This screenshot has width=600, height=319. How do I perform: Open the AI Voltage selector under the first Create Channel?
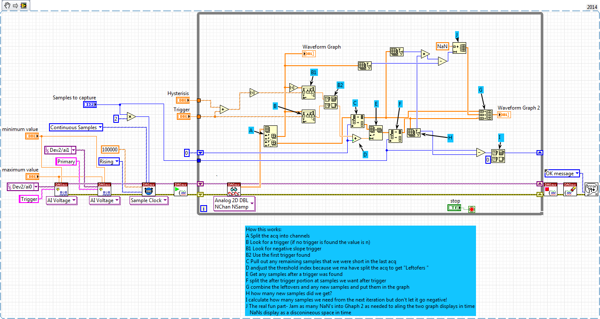coord(61,200)
